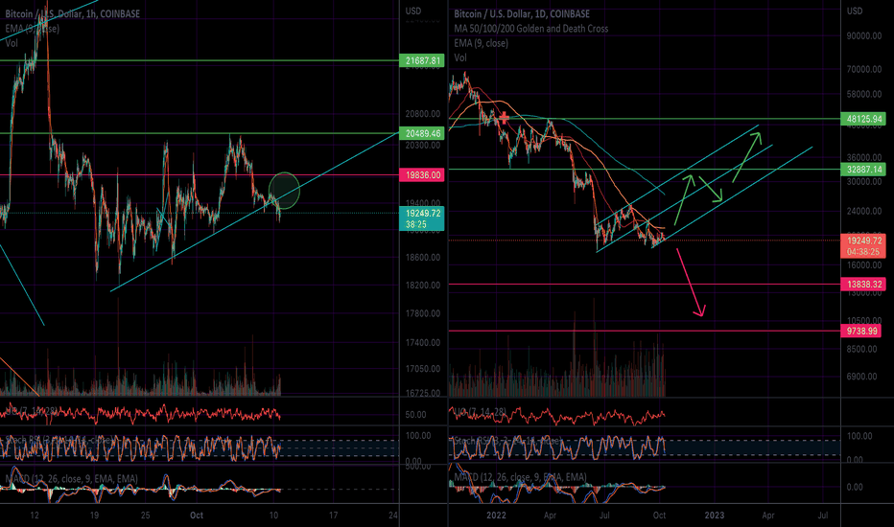Open MACD (12, 26, close, 9) legend in 1D chart

[520, 477]
